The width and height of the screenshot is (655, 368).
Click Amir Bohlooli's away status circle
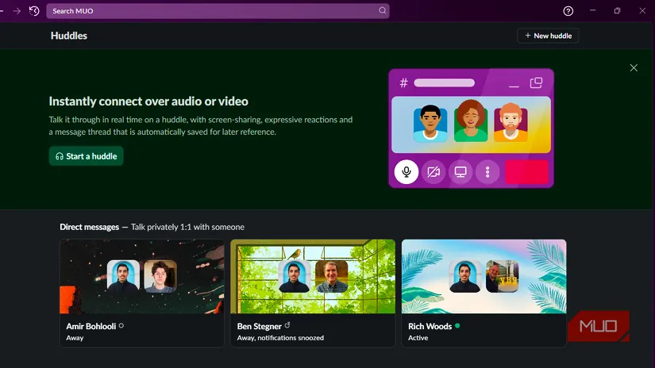click(x=121, y=326)
